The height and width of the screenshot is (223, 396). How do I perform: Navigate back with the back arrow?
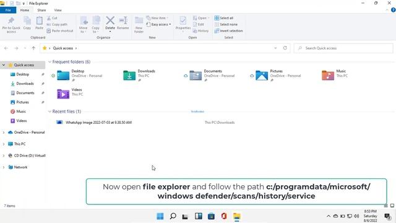point(6,48)
